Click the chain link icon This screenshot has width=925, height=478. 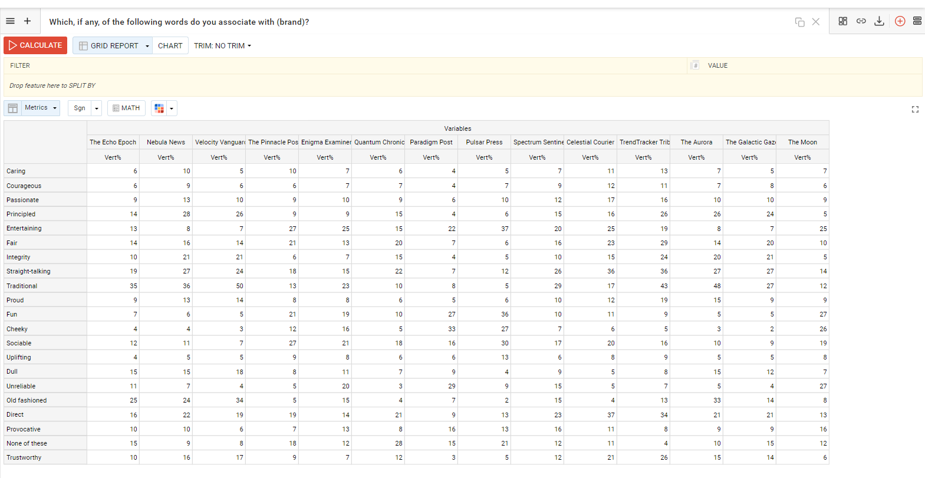pyautogui.click(x=861, y=21)
